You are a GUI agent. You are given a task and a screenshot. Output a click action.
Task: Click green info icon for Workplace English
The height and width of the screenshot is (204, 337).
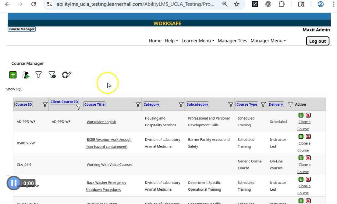(301, 115)
